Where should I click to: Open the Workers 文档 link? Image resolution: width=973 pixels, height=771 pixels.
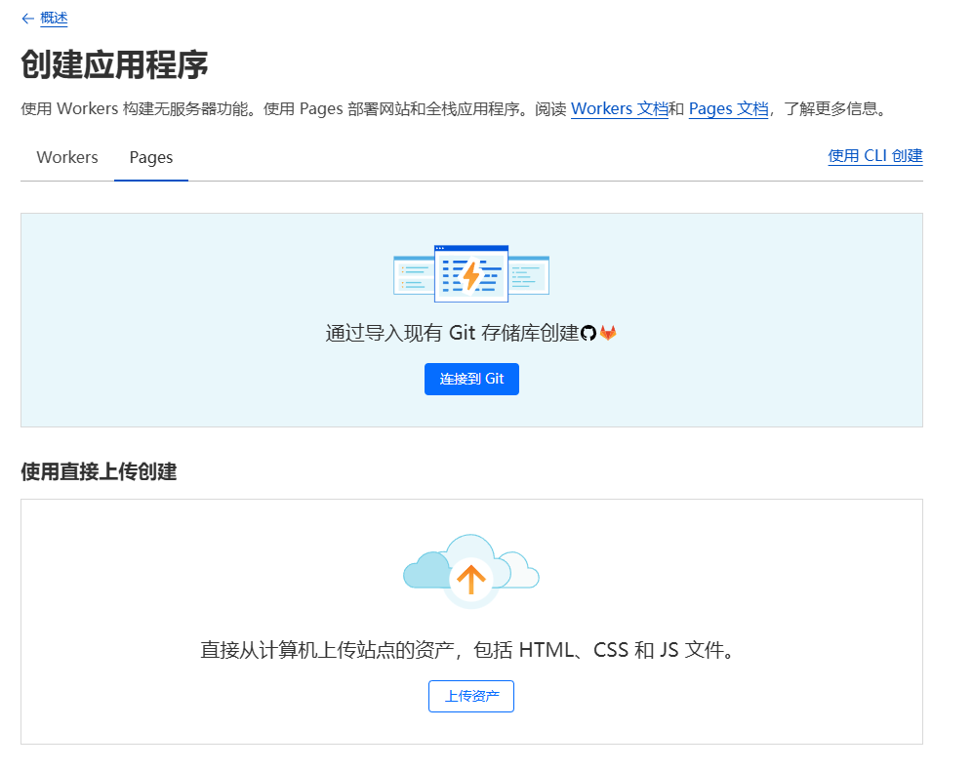[619, 108]
